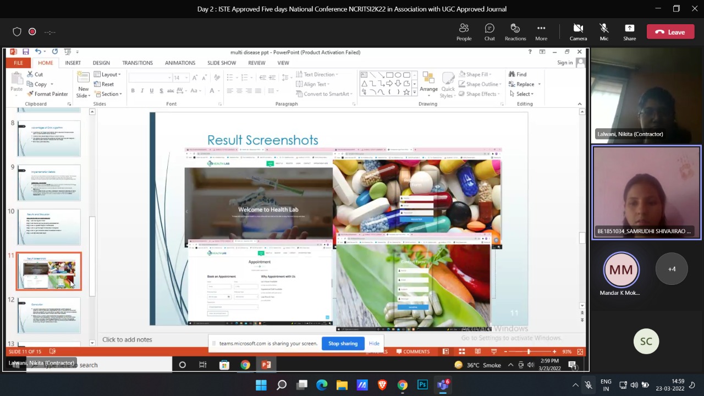The width and height of the screenshot is (704, 396).
Task: Click the +4 more participants button
Action: click(x=672, y=269)
